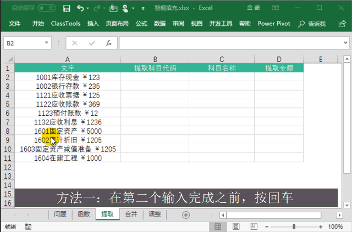Switch to Page Layout view icon
The width and height of the screenshot is (352, 232).
click(x=236, y=227)
